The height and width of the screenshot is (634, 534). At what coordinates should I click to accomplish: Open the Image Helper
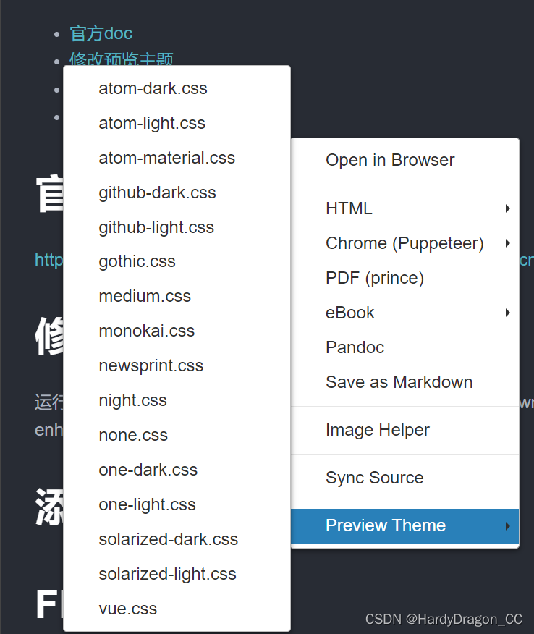click(377, 430)
